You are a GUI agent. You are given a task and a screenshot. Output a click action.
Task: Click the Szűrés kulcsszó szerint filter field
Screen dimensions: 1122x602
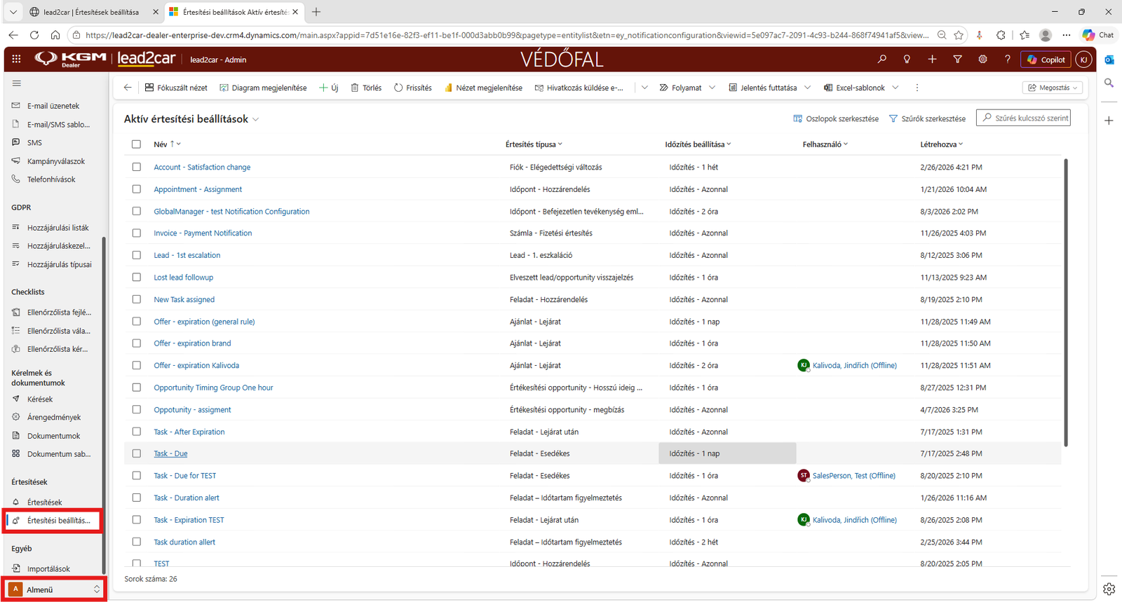[x=1023, y=118]
